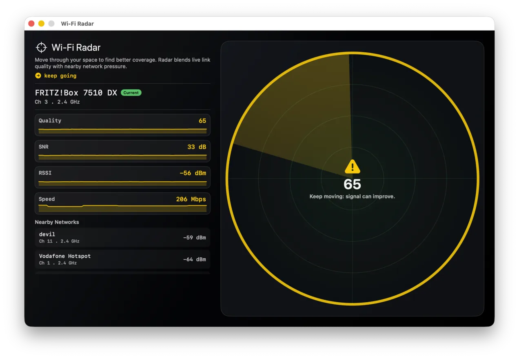Click the green Current badge

pos(131,93)
